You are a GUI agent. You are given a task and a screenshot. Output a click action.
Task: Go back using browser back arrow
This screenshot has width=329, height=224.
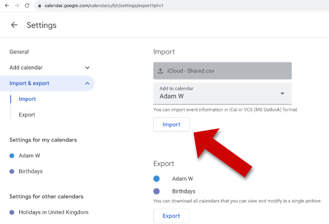pos(7,6)
